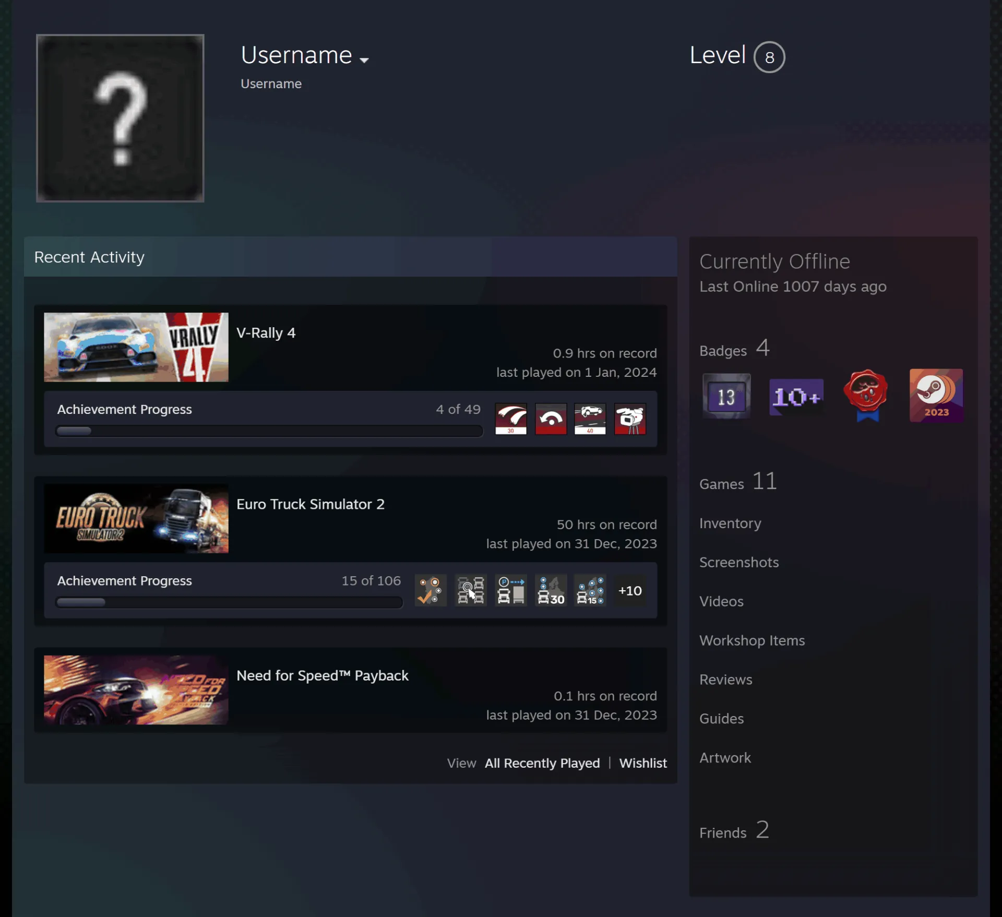The width and height of the screenshot is (1002, 917).
Task: Open Euro Truck Simulator 2 title link
Action: tap(311, 504)
